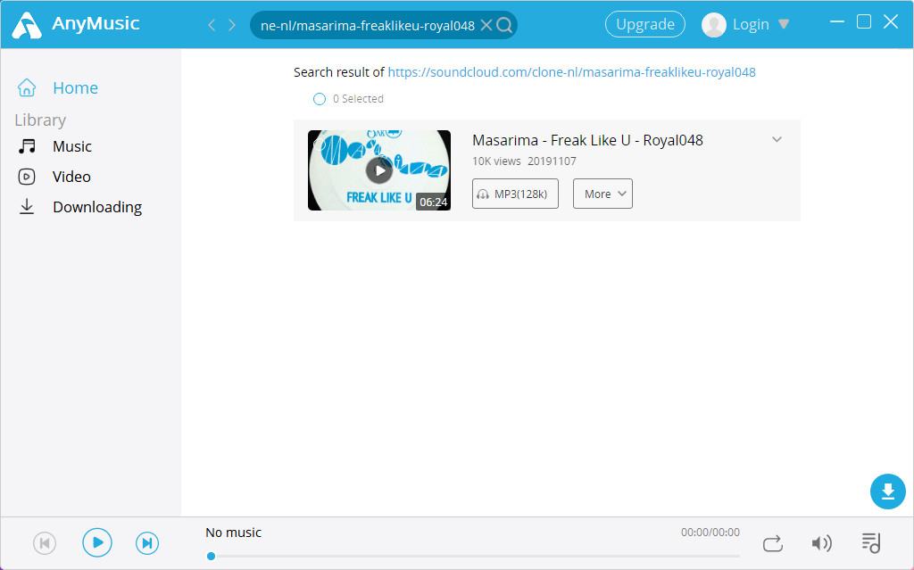Viewport: 914px width, 570px height.
Task: Click the AnyMusic logo icon
Action: coord(27,24)
